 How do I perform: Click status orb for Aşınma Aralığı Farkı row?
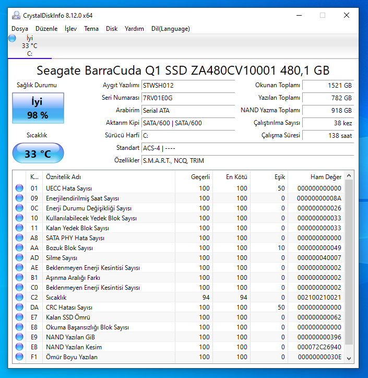(19, 277)
